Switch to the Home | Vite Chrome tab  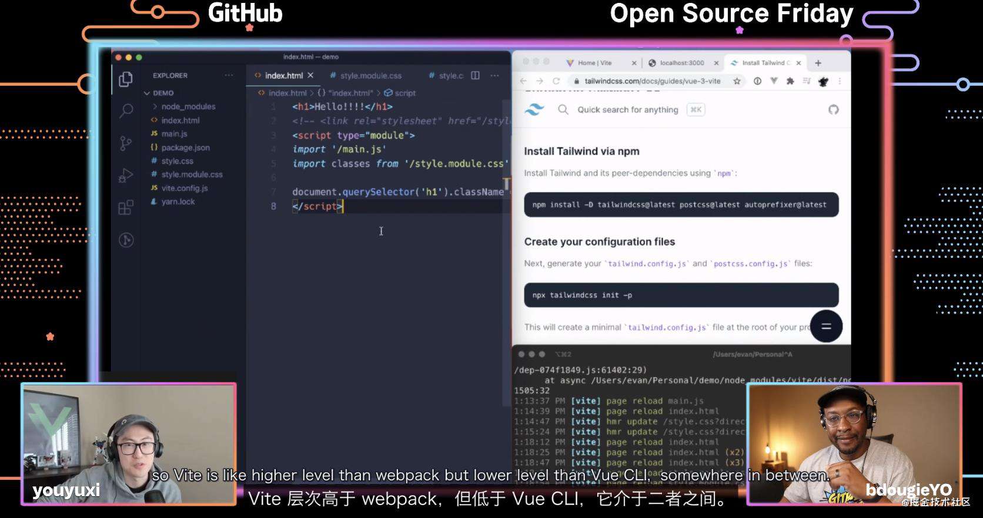point(594,63)
